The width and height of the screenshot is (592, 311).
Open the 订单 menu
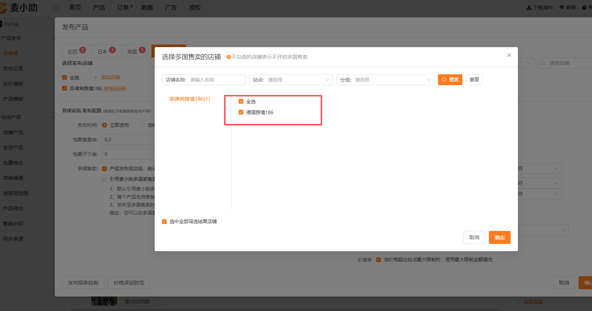123,7
